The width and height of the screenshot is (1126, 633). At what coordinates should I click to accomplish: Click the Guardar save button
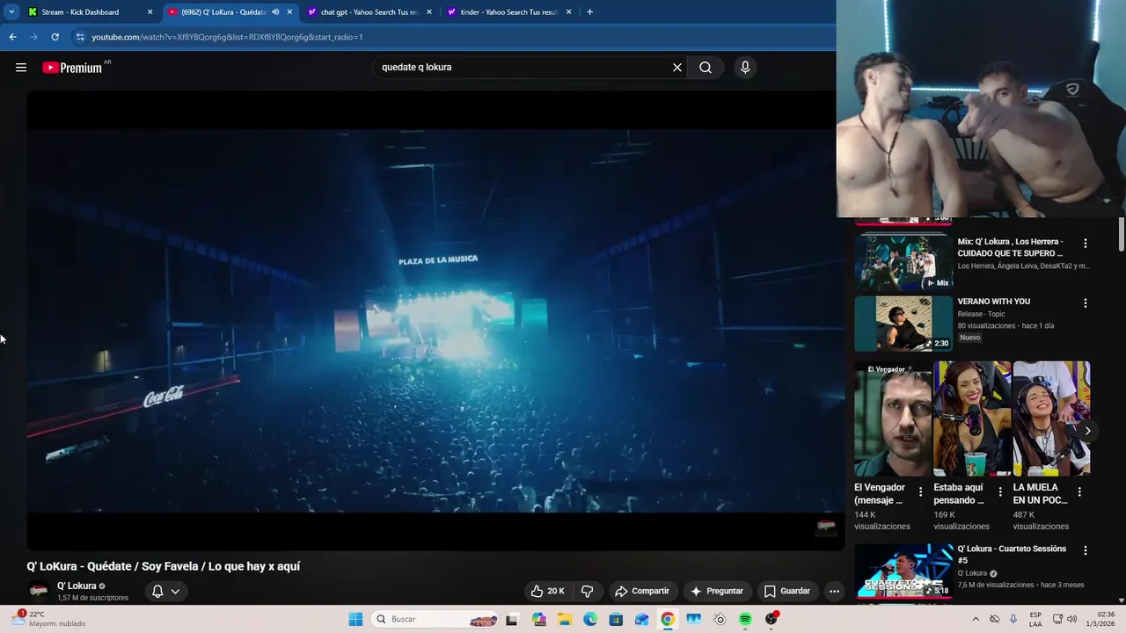pyautogui.click(x=787, y=591)
